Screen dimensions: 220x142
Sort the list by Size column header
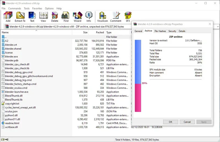point(80,32)
